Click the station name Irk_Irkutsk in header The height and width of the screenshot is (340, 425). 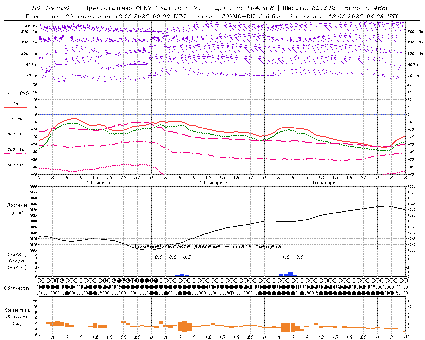[x=51, y=8]
